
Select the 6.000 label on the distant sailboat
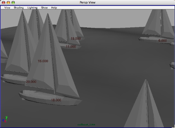tap(162, 41)
